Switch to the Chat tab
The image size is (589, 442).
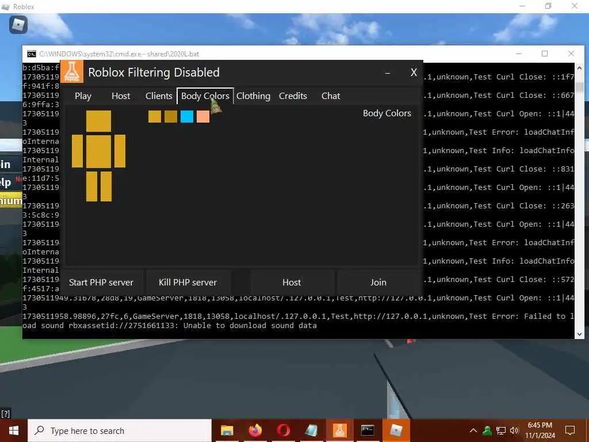331,96
